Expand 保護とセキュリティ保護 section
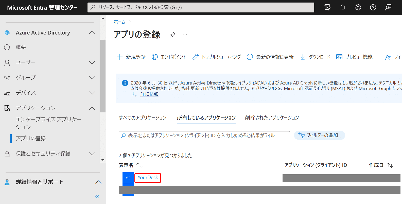 coord(92,154)
